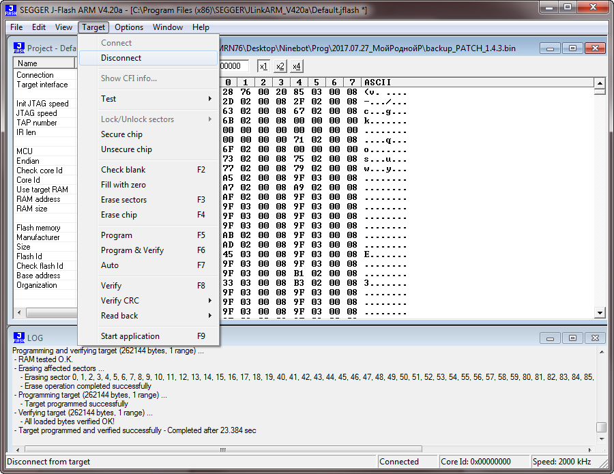Screen dimensions: 614x474
Task: Click the x1 byte width button
Action: pyautogui.click(x=263, y=66)
